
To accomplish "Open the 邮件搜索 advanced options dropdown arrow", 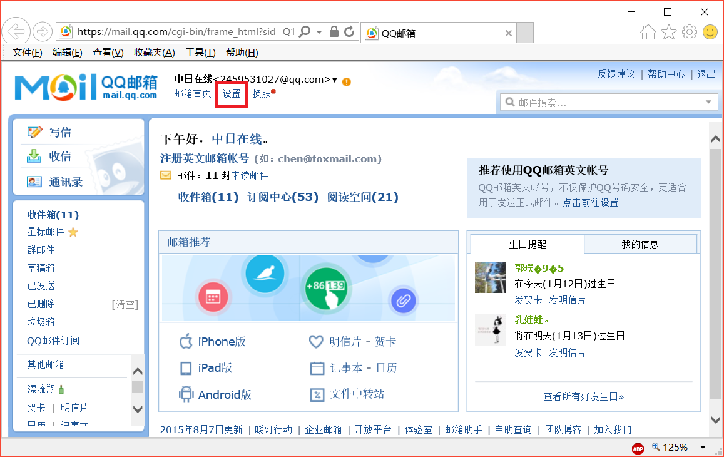I will click(x=708, y=101).
